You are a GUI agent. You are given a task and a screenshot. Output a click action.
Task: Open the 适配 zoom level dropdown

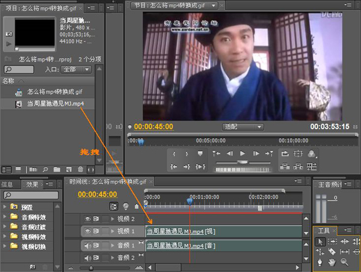pos(243,127)
